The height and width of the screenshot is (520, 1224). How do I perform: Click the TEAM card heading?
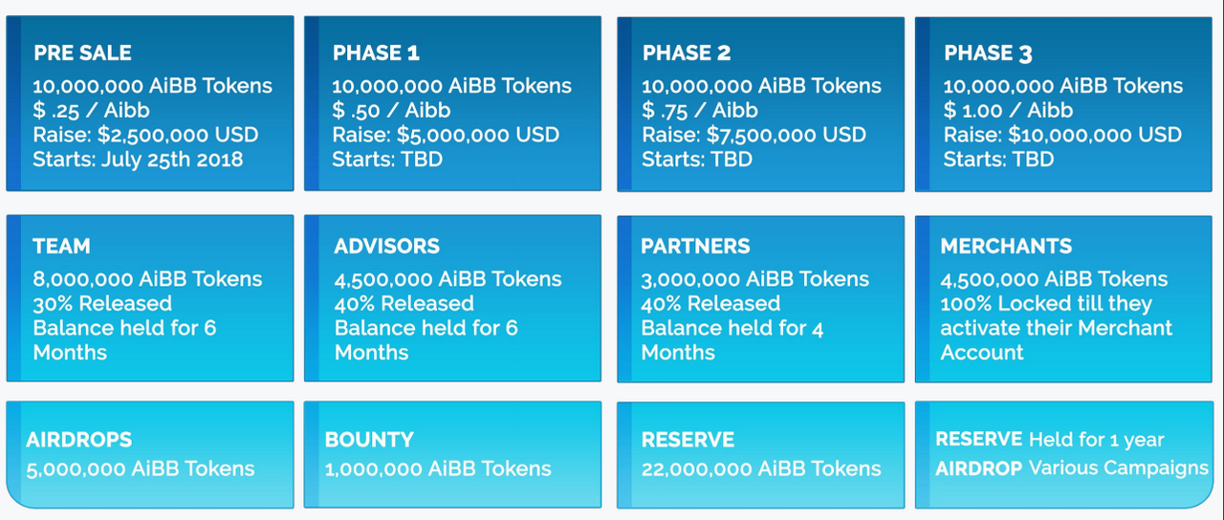coord(60,247)
